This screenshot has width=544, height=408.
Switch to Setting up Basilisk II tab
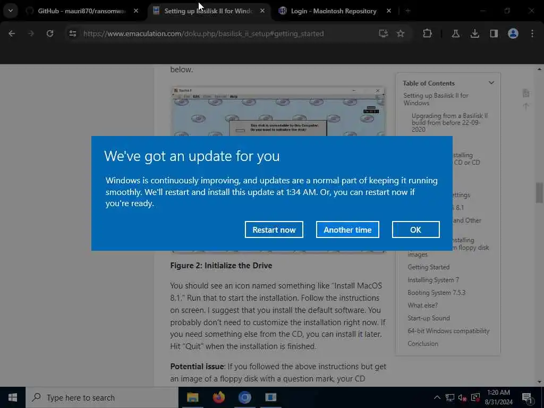pos(208,11)
